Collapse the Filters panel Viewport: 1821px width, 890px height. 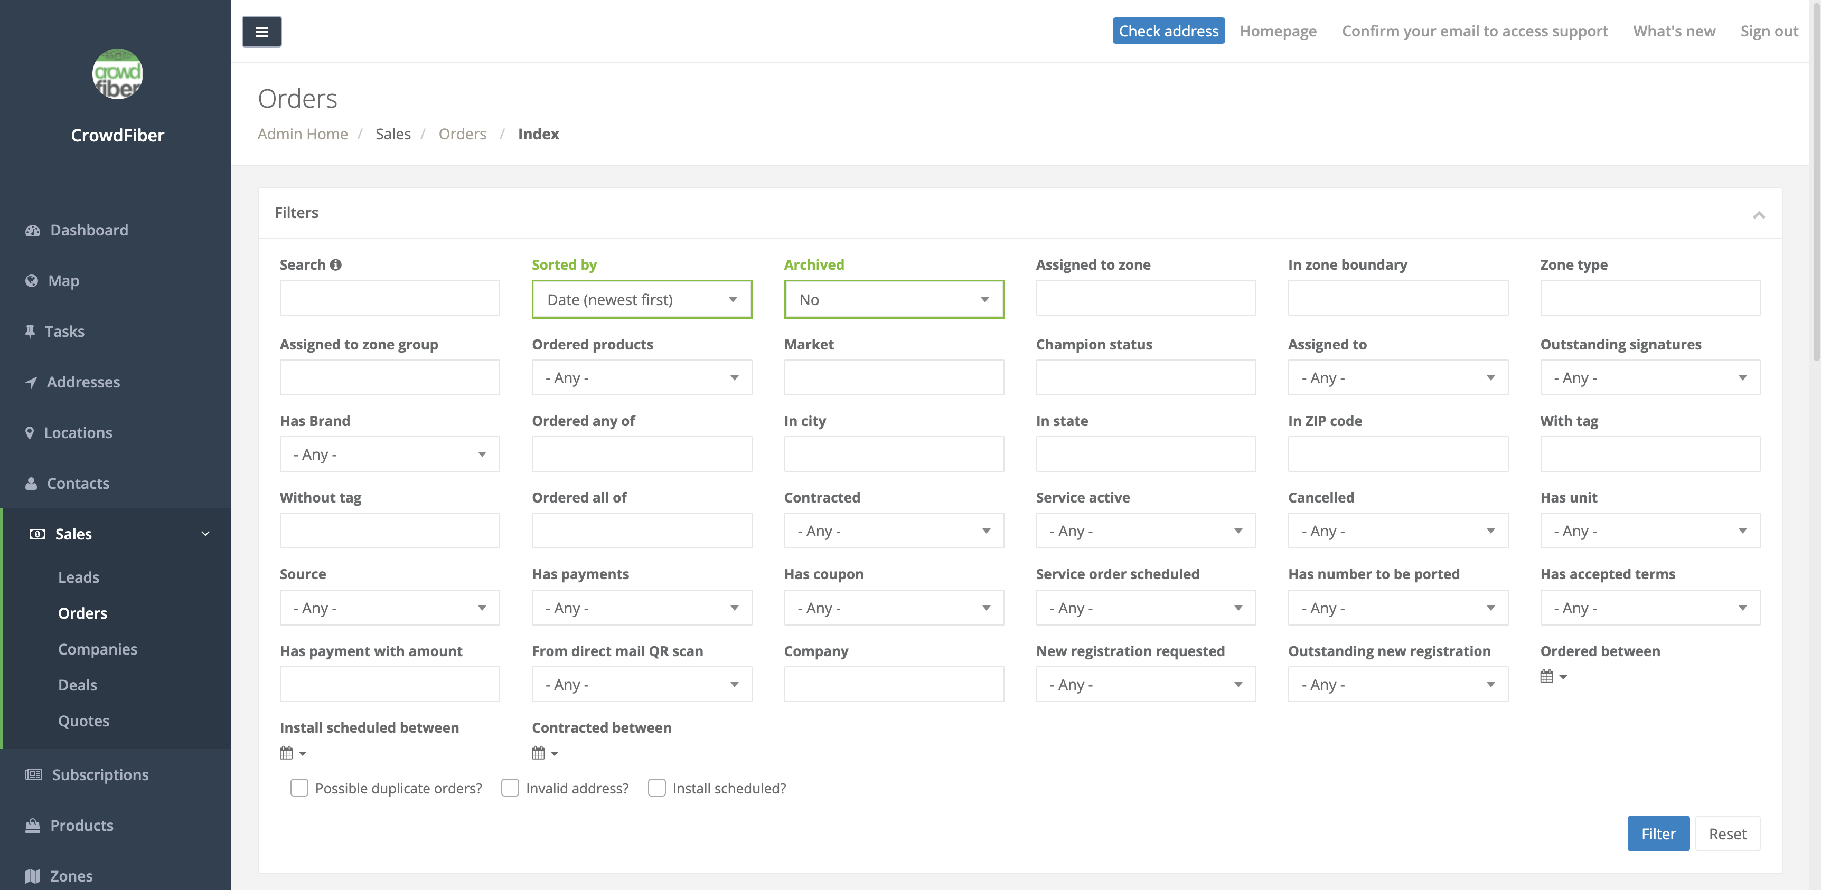click(x=1760, y=215)
